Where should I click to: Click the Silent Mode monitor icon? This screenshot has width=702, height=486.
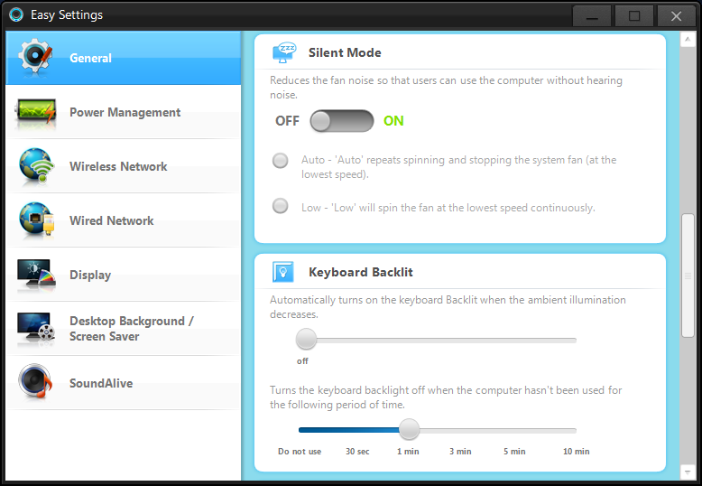click(x=284, y=52)
